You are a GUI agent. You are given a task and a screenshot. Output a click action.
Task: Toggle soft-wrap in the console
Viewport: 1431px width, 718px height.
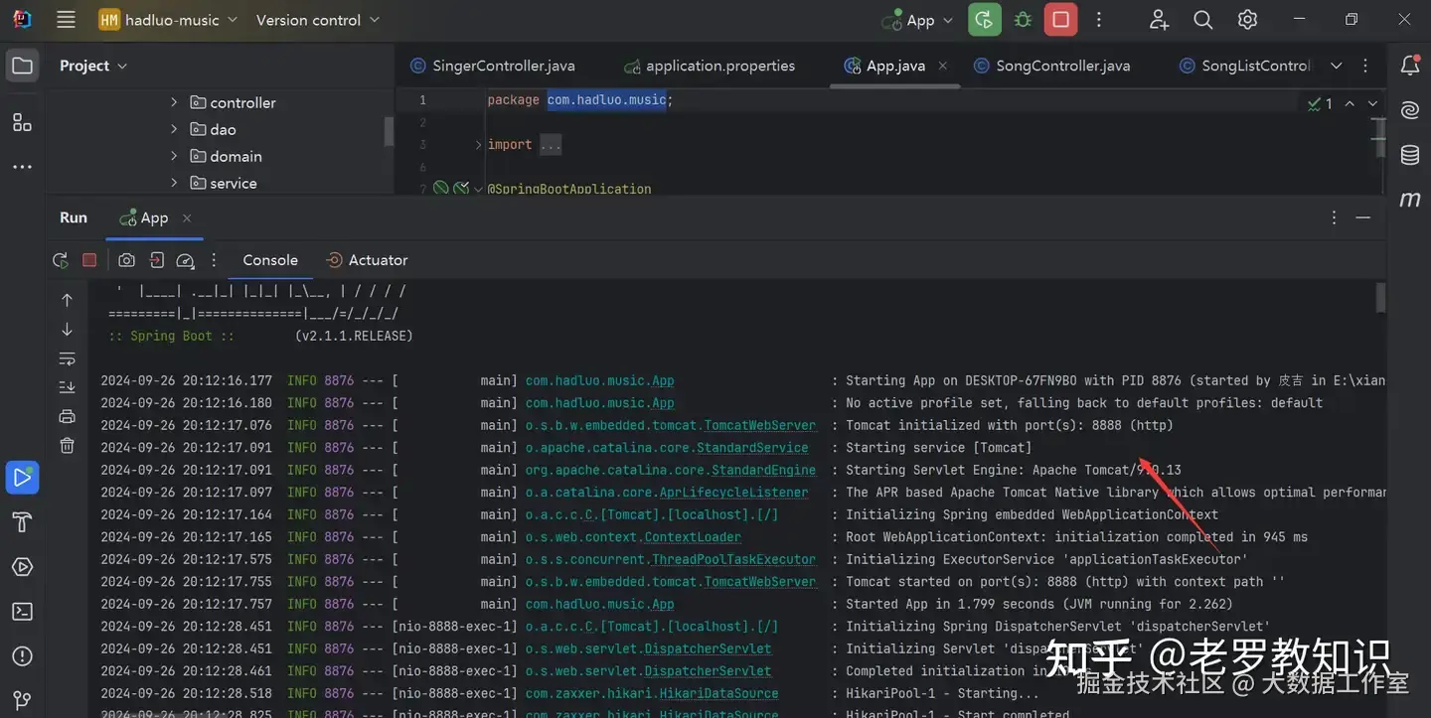point(67,359)
